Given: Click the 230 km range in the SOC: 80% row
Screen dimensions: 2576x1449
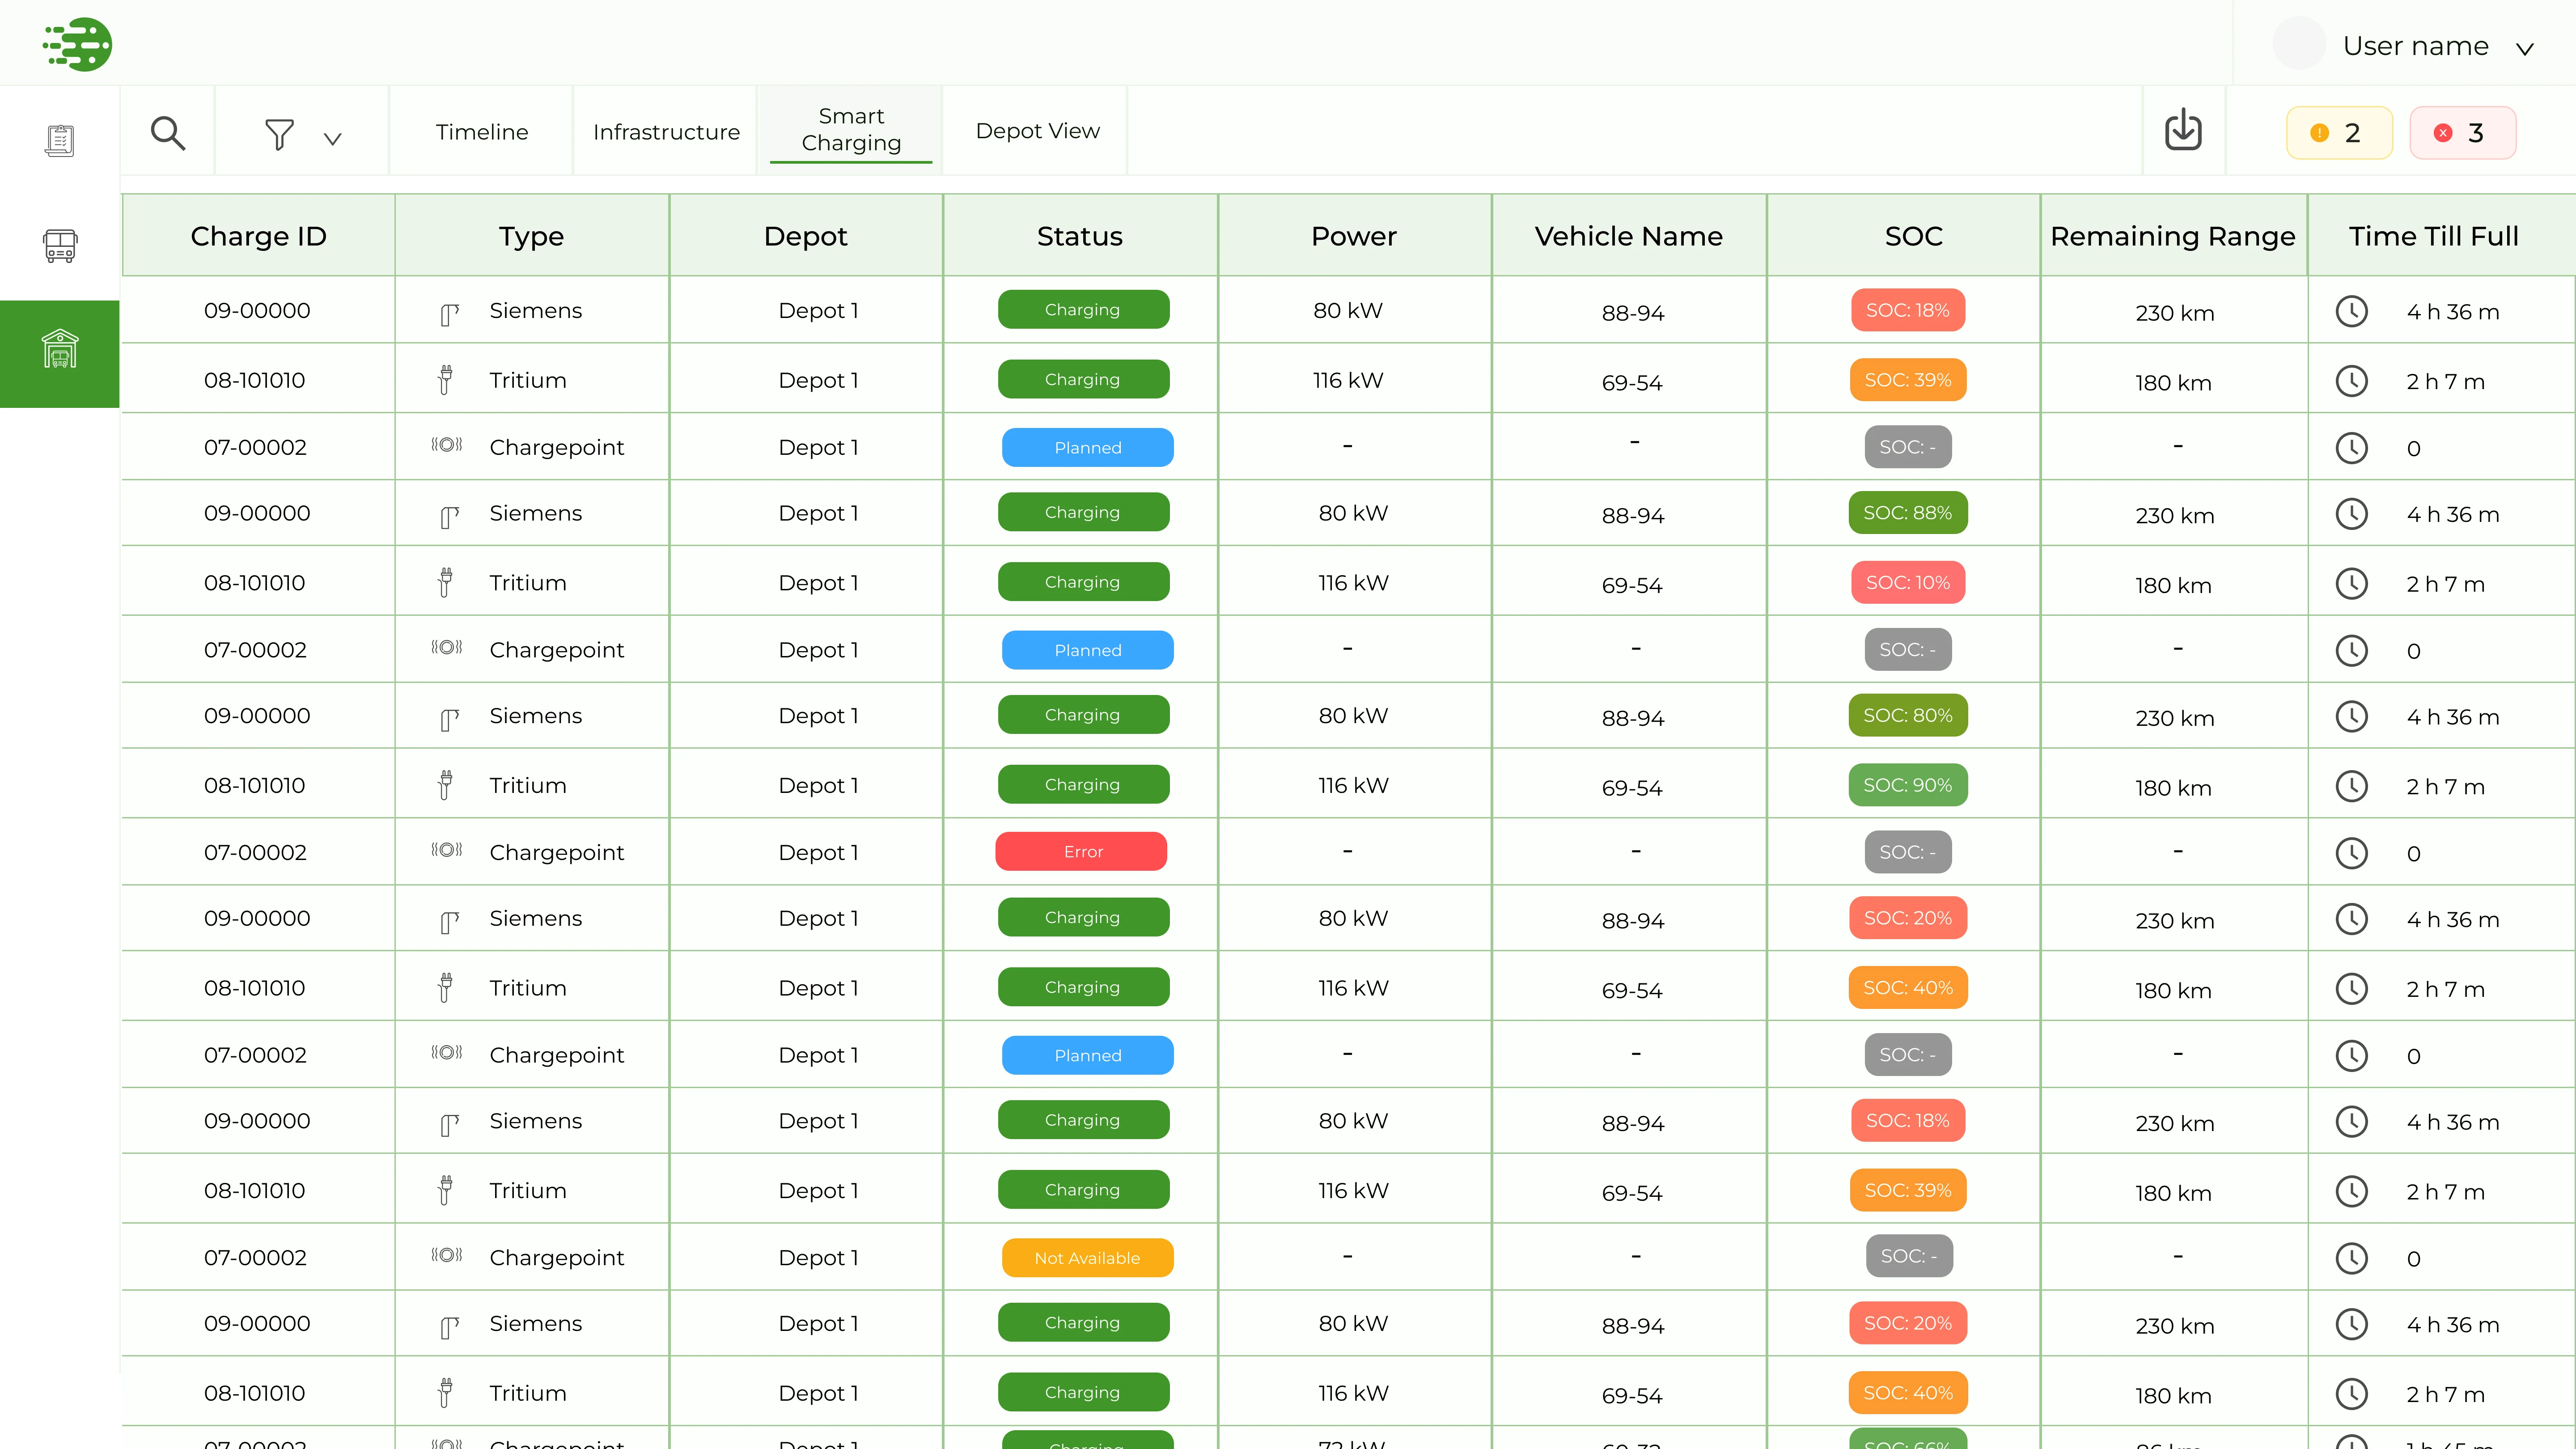Looking at the screenshot, I should coord(2175,719).
